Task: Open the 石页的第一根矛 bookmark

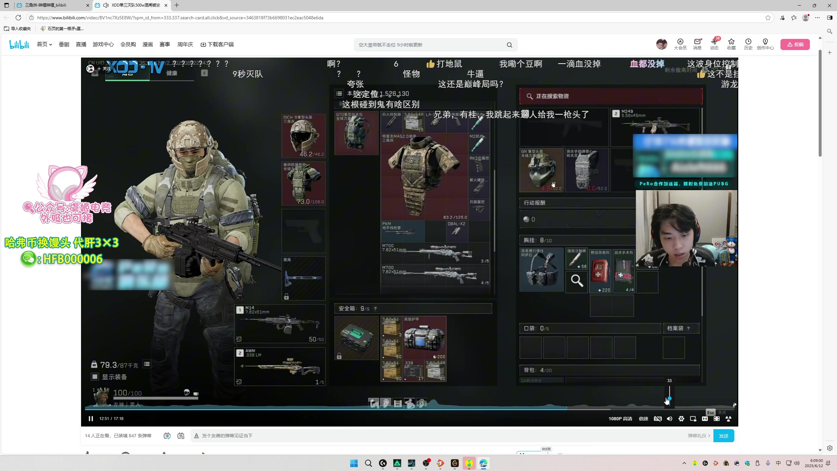Action: (62, 28)
